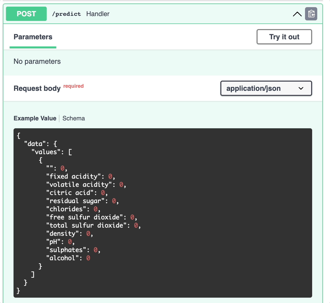Click the "sulphates": 0 line

point(73,250)
